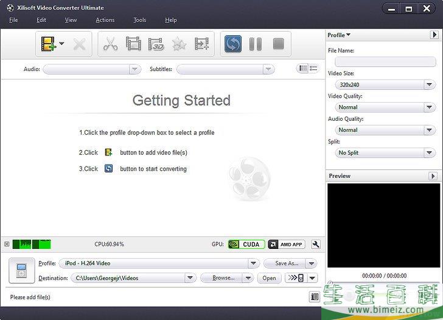Click the add file icon in Getting Started
443x320 pixels.
pos(108,152)
